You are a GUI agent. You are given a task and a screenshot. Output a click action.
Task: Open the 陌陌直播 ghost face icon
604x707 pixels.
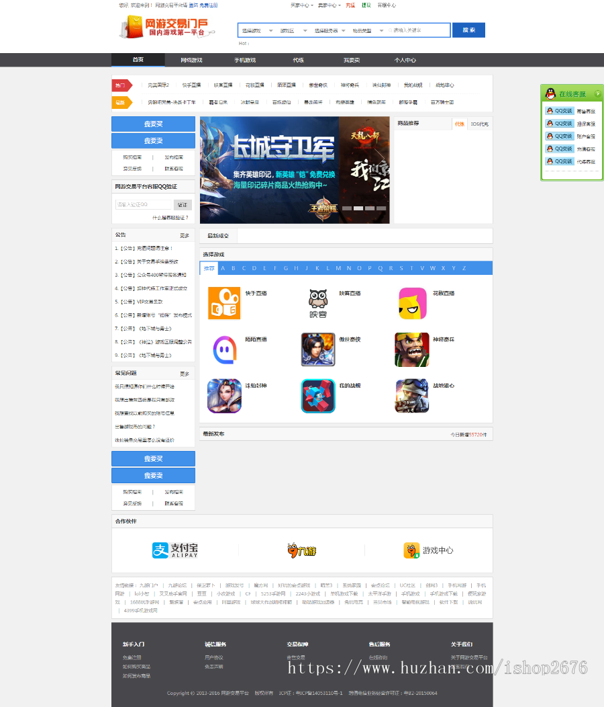click(225, 349)
